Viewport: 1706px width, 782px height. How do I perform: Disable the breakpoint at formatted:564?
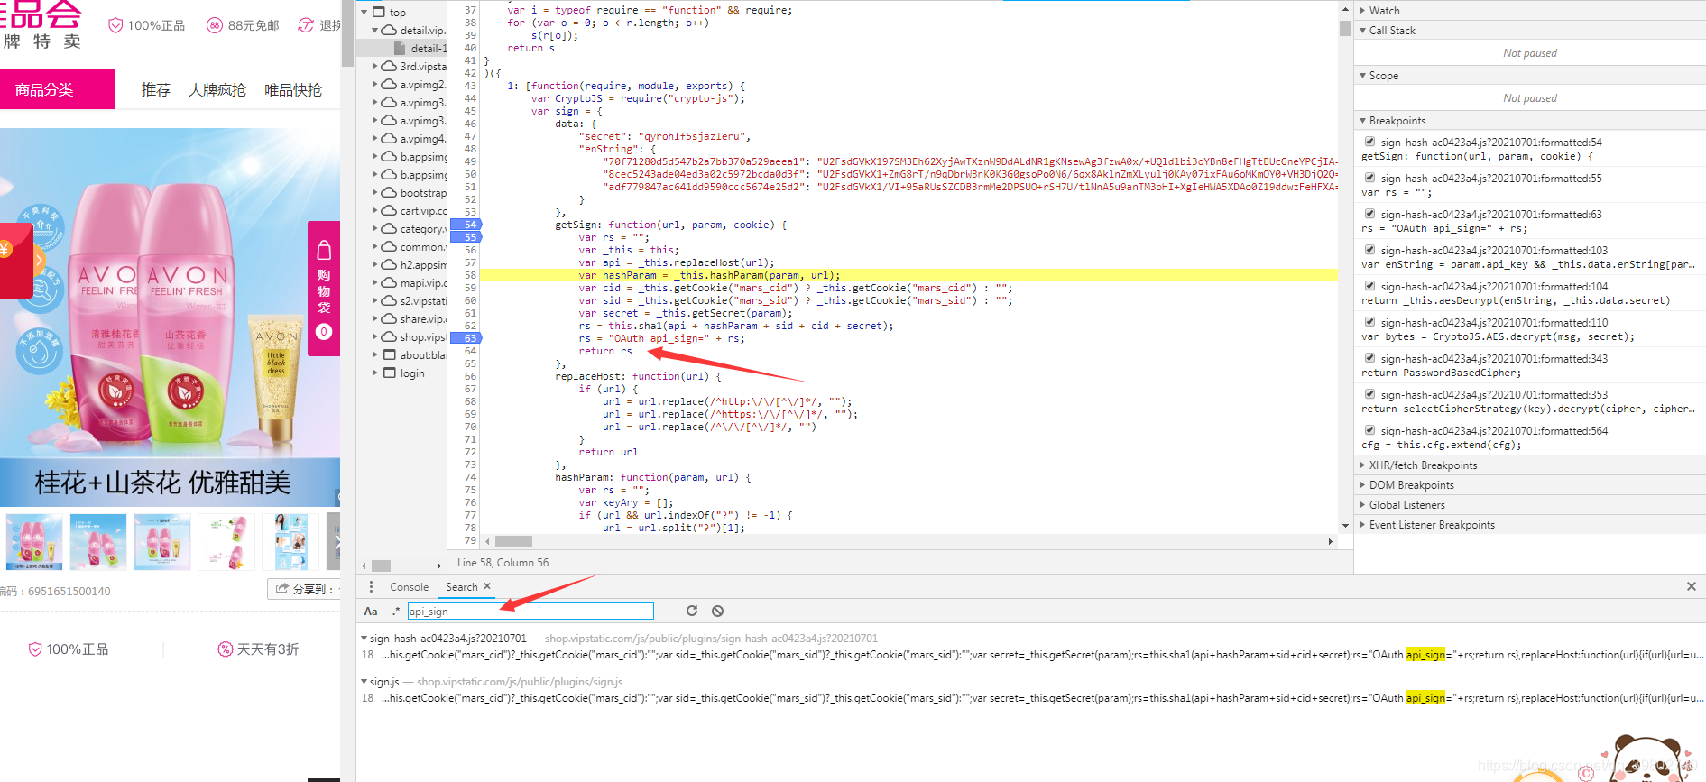point(1370,430)
